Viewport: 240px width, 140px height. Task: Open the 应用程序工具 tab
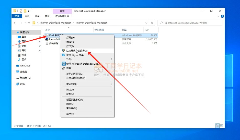coord(62,16)
